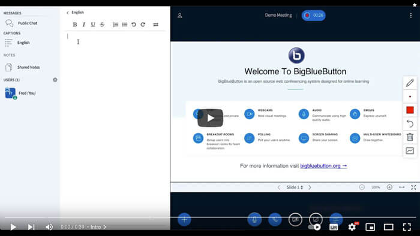Insert an ordered list in captions
Image resolution: width=420 pixels, height=236 pixels.
(115, 25)
